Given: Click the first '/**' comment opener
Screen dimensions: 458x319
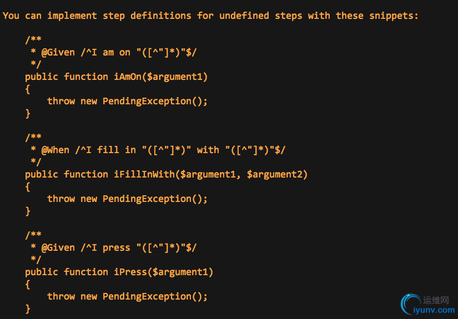Looking at the screenshot, I should pos(33,39).
